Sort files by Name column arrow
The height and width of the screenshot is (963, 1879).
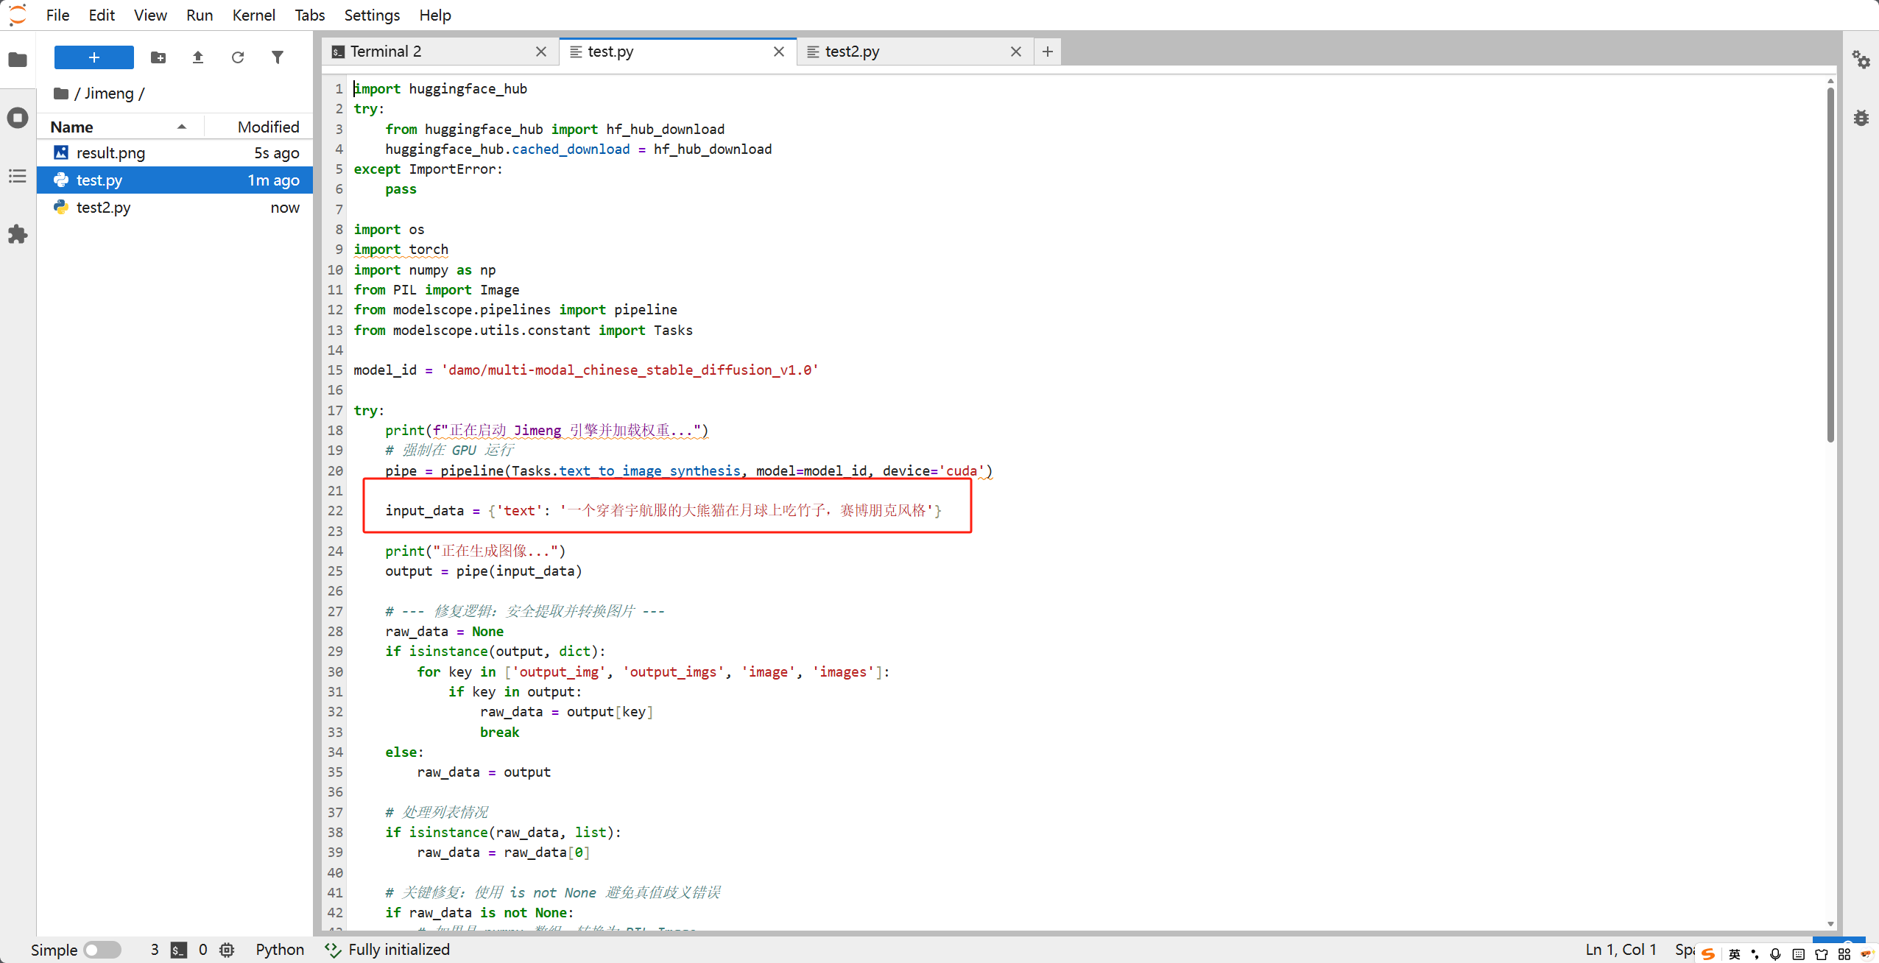coord(181,127)
